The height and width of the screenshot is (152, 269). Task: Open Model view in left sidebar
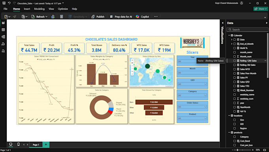[3, 37]
